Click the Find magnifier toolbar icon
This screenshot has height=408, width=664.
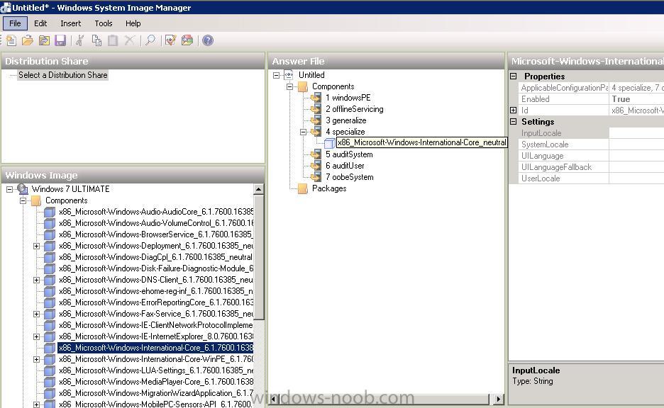click(150, 40)
